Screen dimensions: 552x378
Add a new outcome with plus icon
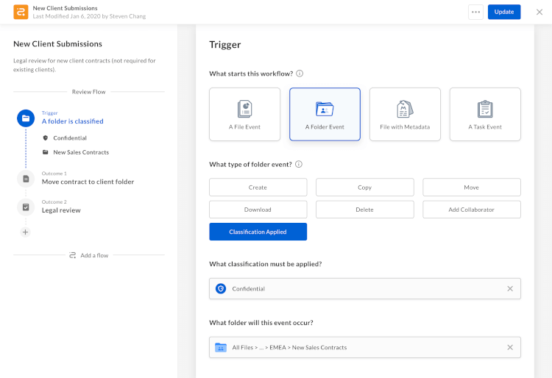pyautogui.click(x=26, y=232)
